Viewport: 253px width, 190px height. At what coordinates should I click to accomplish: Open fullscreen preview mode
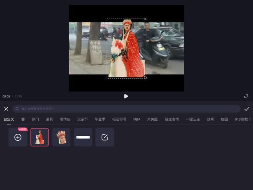[x=246, y=96]
